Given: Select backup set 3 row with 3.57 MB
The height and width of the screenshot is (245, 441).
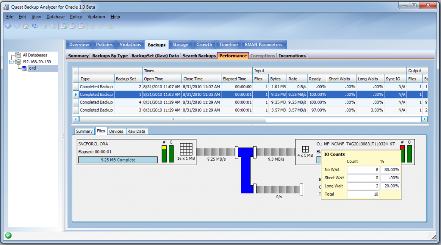Looking at the screenshot, I should pos(250,110).
